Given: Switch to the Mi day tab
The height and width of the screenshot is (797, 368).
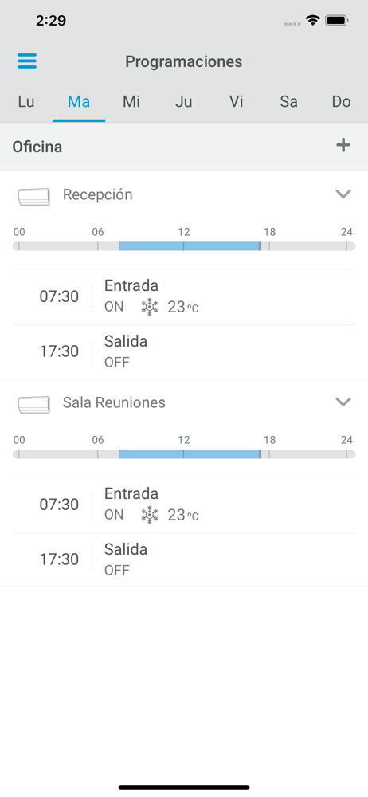Looking at the screenshot, I should [131, 102].
